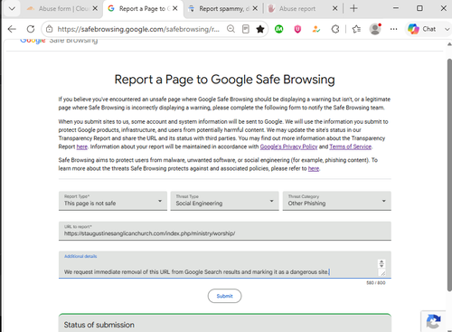Open the zoom magnifier in address bar
The image size is (452, 332).
(231, 29)
